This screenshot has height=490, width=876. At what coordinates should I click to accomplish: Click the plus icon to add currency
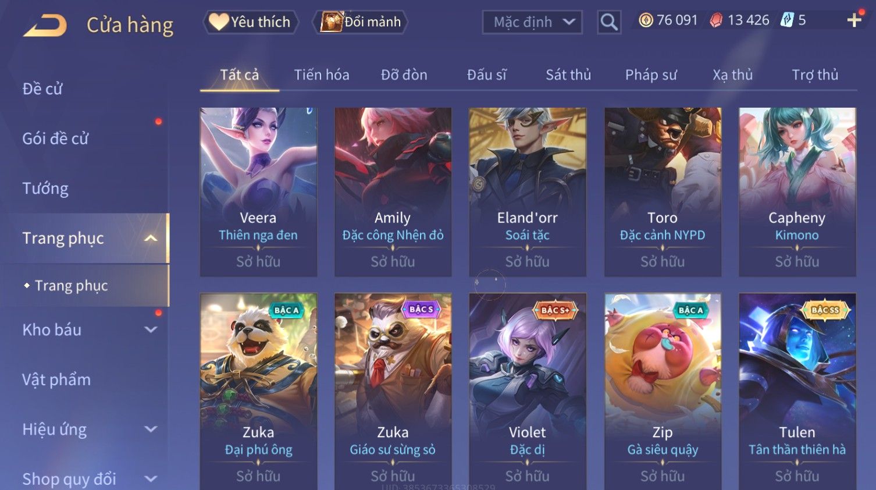(854, 20)
